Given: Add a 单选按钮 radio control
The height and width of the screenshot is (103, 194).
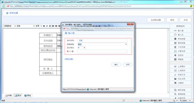Looking at the screenshot, I should tap(180, 39).
